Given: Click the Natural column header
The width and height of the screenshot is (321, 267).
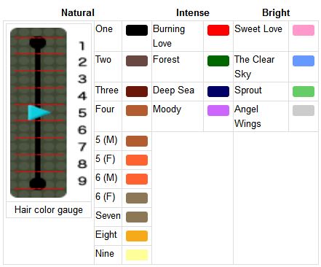Looking at the screenshot, I should click(78, 12).
